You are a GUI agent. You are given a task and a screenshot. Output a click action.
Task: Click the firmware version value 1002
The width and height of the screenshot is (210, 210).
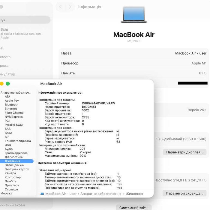click(x=85, y=110)
